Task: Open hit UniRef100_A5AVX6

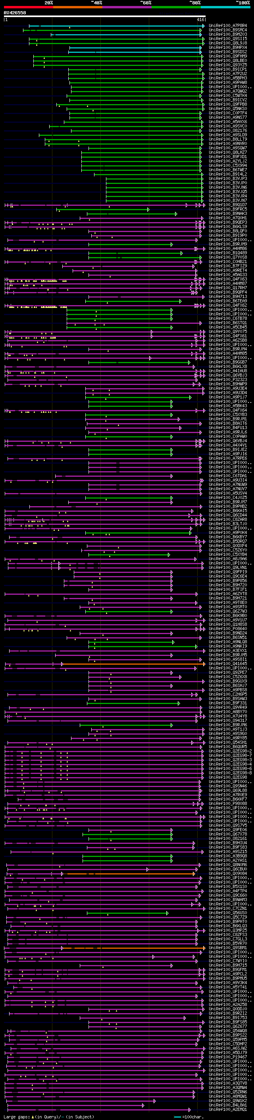Action: click(x=228, y=122)
